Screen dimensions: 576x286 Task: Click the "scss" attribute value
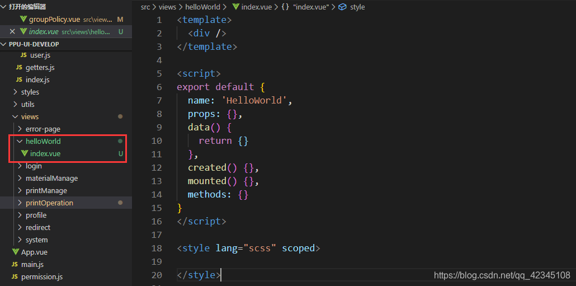(x=259, y=248)
